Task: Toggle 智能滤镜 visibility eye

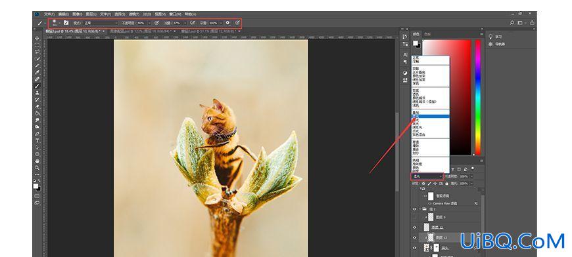Action: point(425,196)
